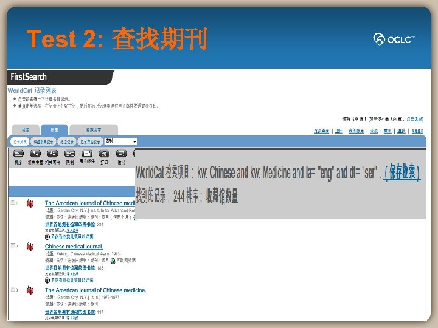
Task: Click the red serial icon of record 1
Action: pyautogui.click(x=30, y=203)
